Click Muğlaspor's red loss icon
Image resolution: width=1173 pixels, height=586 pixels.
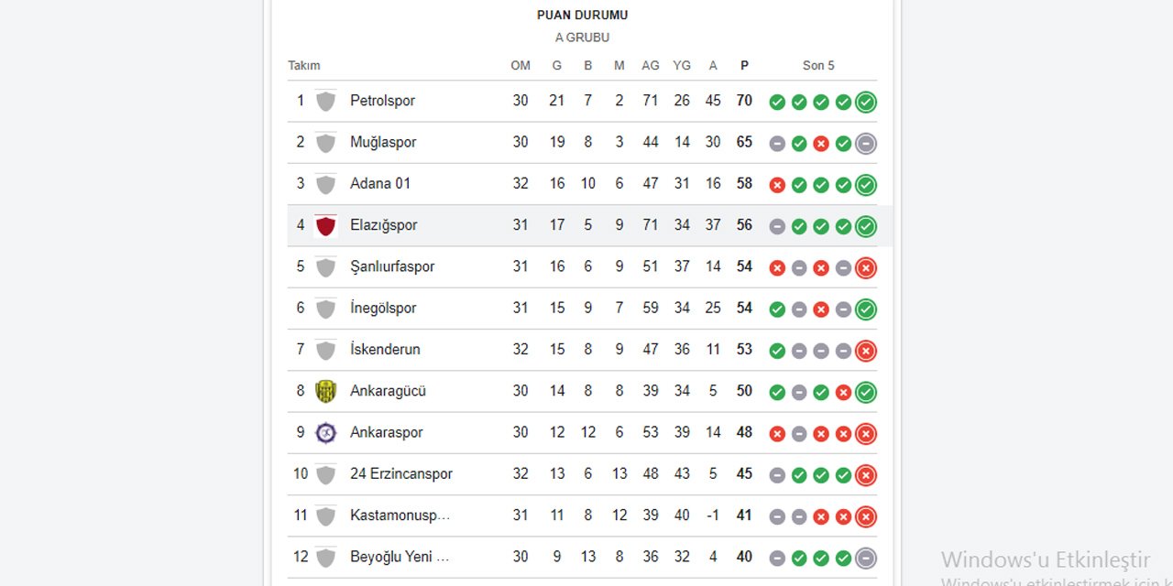point(821,143)
